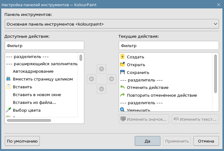
Task: Click the По умолчанию button
Action: coord(22,141)
